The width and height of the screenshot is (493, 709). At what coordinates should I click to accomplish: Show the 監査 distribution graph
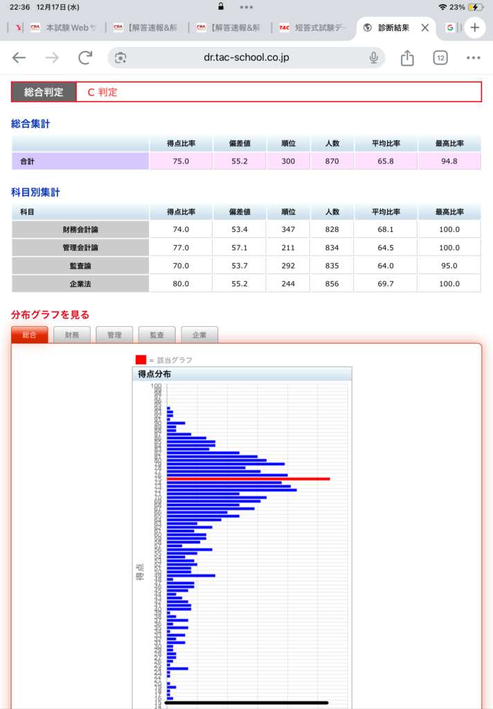click(157, 335)
